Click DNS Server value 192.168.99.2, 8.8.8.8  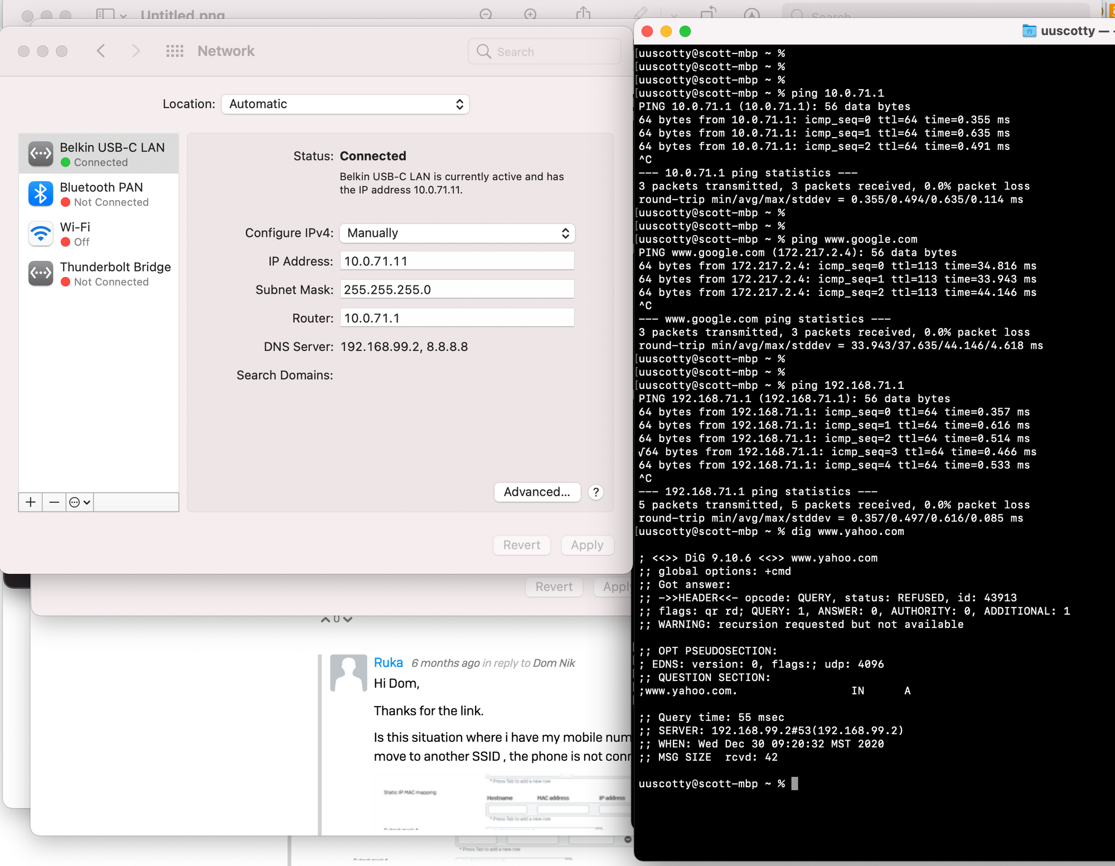pyautogui.click(x=404, y=347)
